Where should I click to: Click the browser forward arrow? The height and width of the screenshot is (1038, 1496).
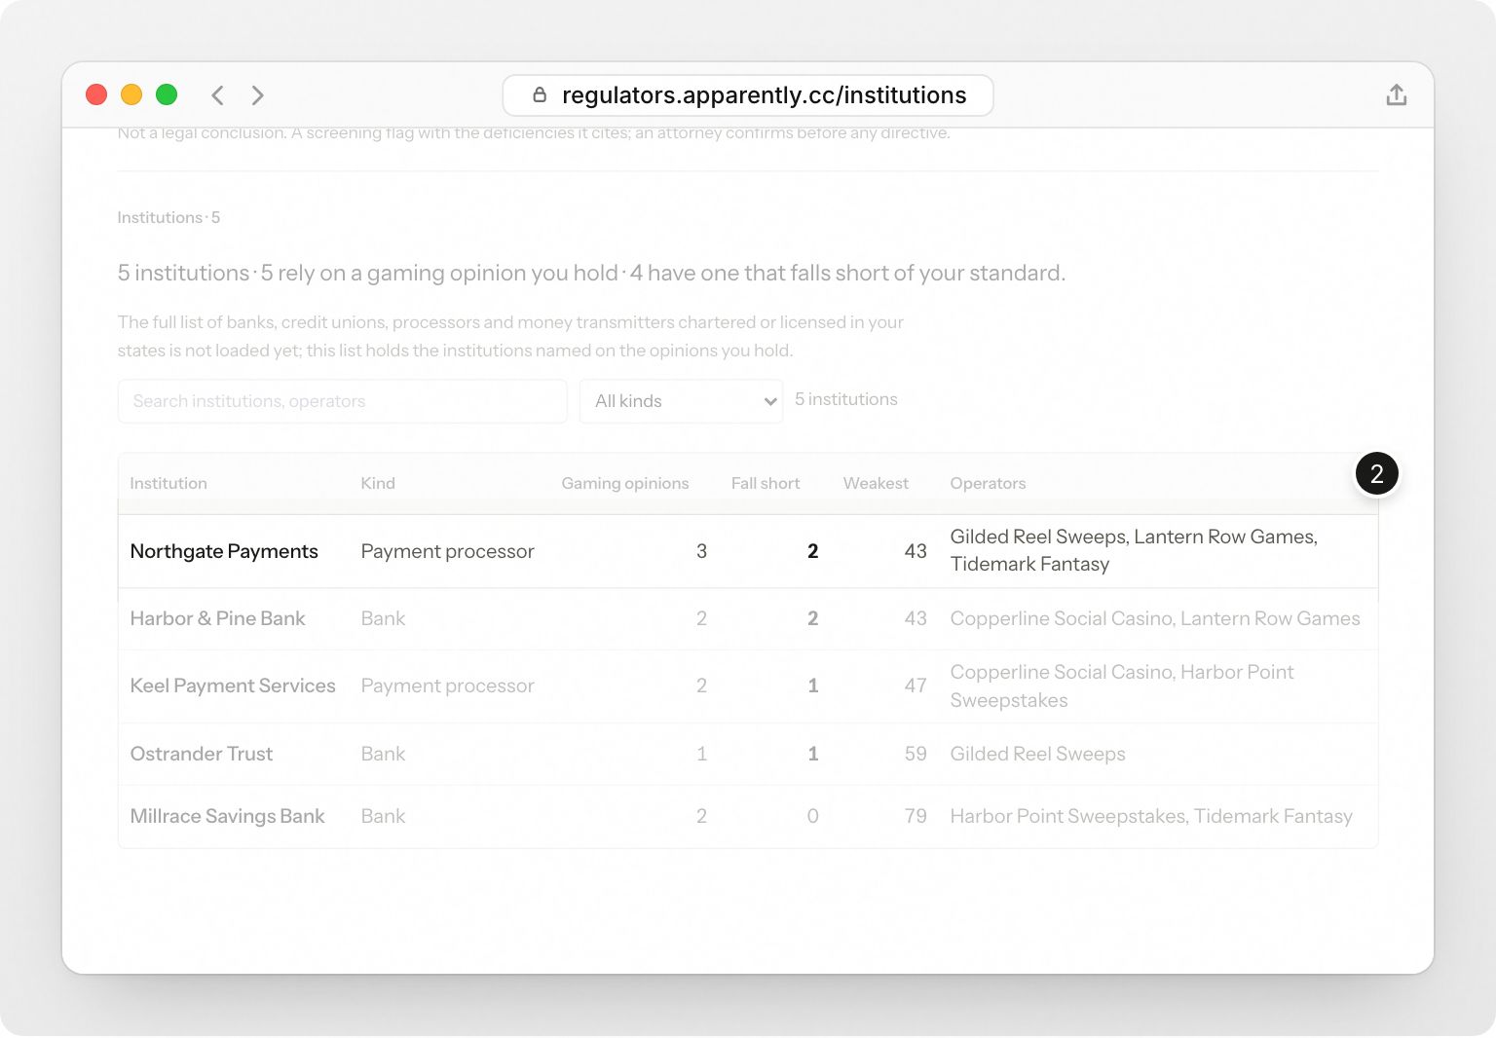point(257,94)
